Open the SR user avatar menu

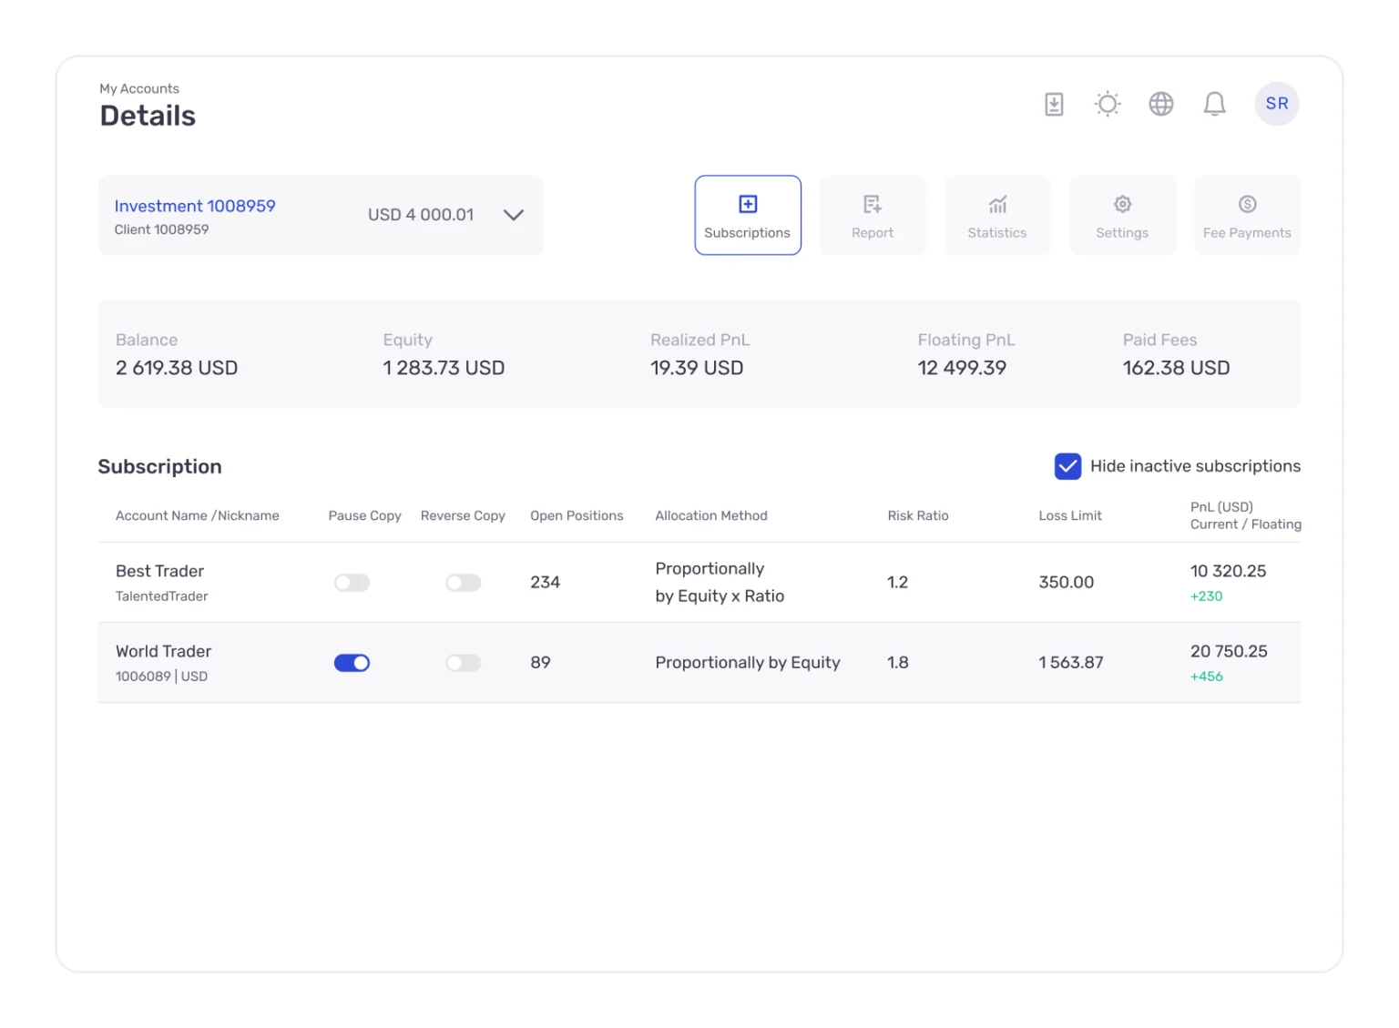[x=1277, y=104]
